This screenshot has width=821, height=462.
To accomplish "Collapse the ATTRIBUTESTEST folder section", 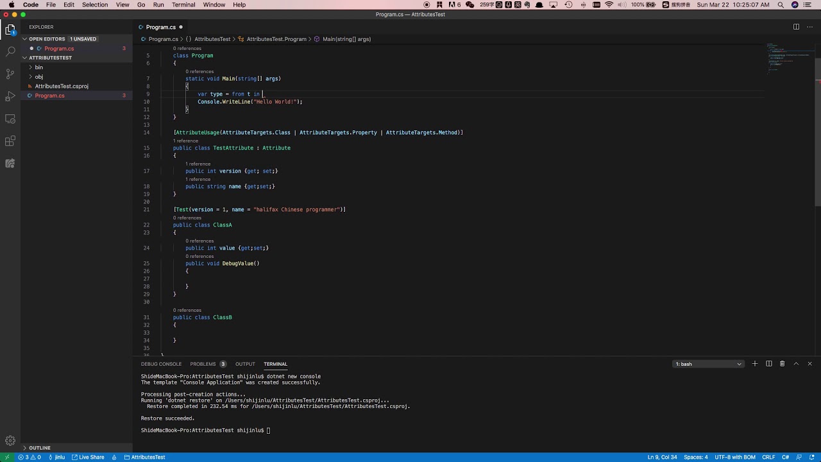I will click(77, 58).
